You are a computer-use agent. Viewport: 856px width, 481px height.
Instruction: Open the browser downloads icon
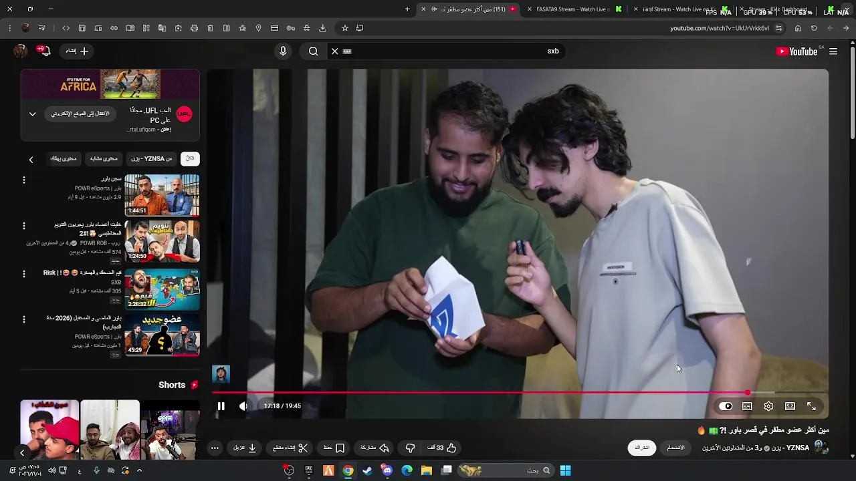(323, 28)
